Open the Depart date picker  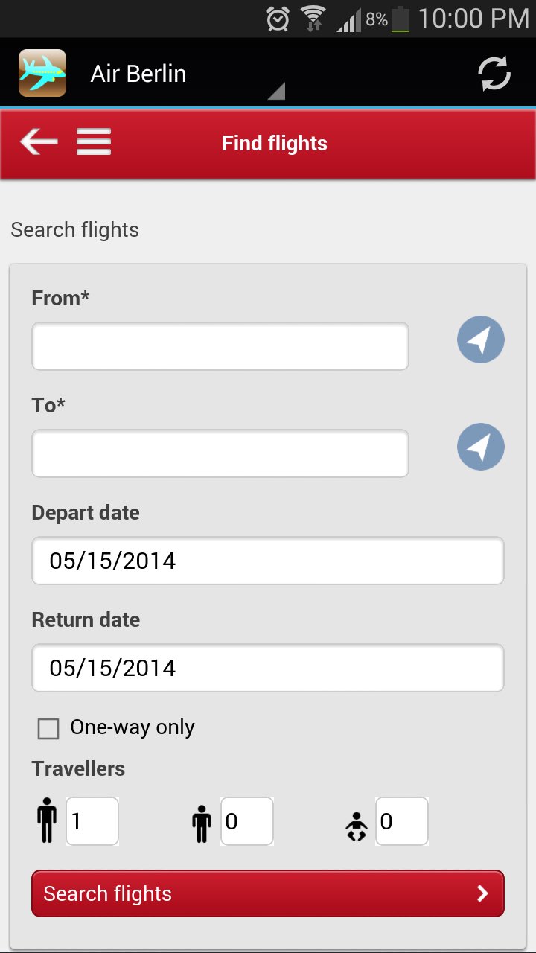(267, 561)
